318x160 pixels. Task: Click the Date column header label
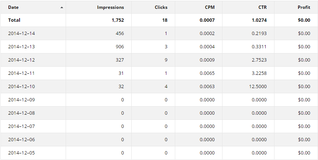13,7
